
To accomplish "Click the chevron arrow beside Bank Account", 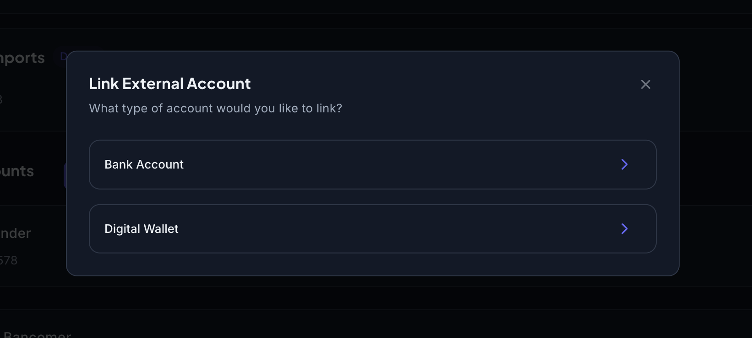I will click(624, 164).
